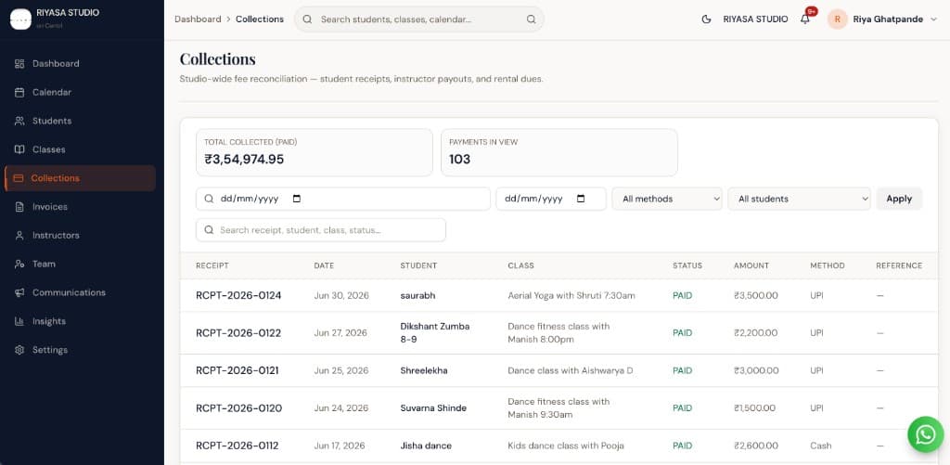The width and height of the screenshot is (950, 465).
Task: Toggle dark mode with moon icon
Action: pyautogui.click(x=706, y=19)
